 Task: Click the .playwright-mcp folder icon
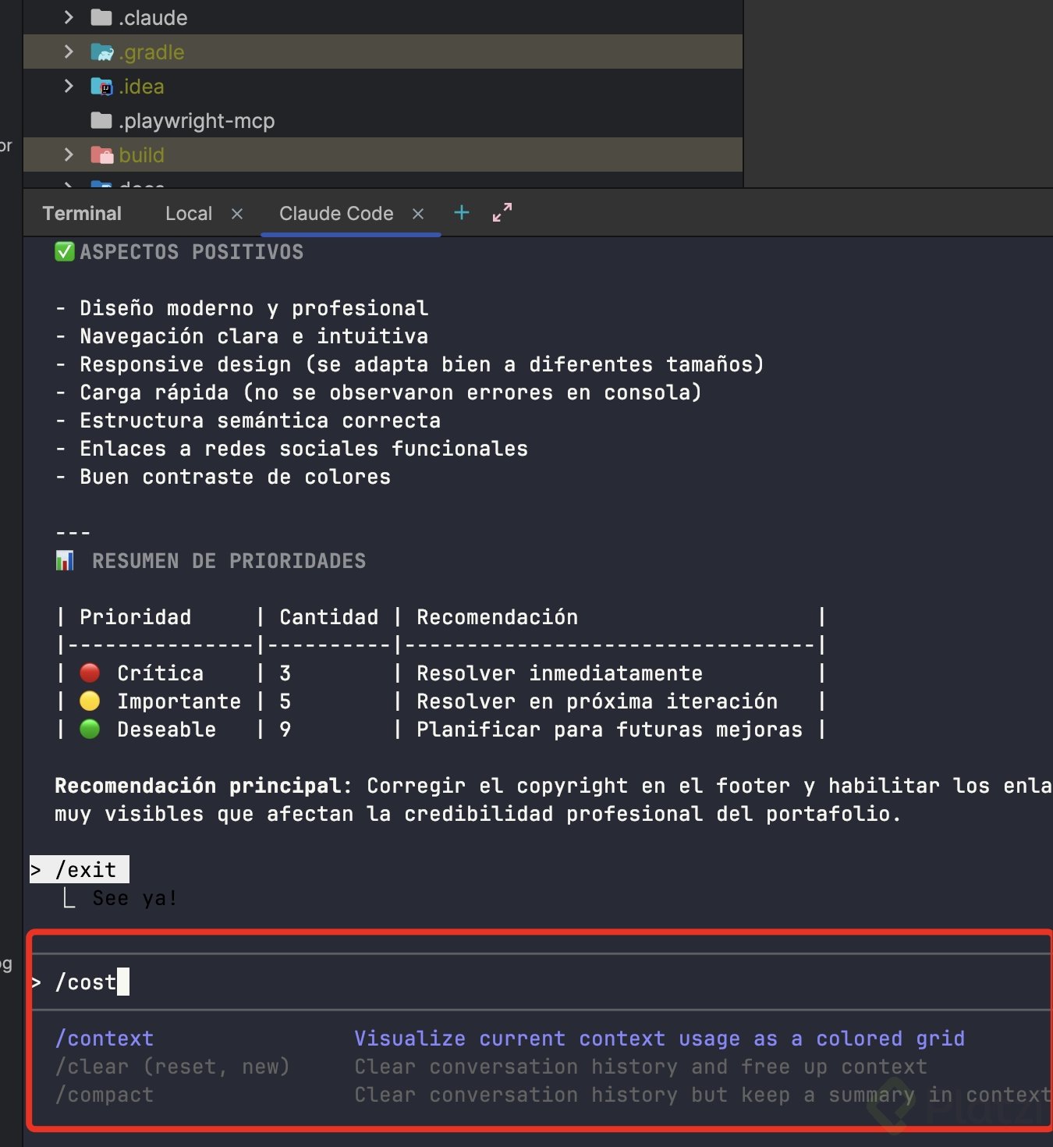tap(101, 121)
